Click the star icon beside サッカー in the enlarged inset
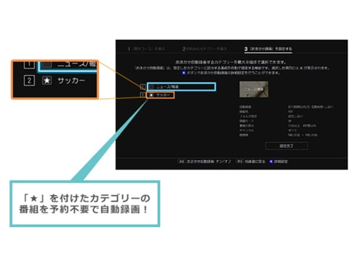 click(47, 80)
